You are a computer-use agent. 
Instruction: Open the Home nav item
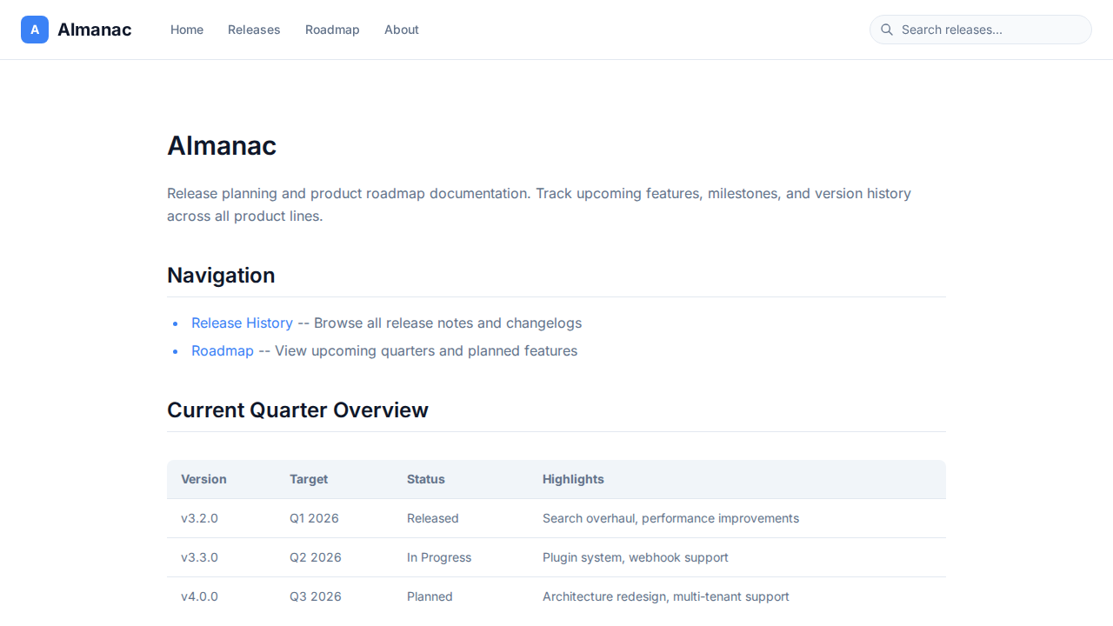pyautogui.click(x=187, y=30)
